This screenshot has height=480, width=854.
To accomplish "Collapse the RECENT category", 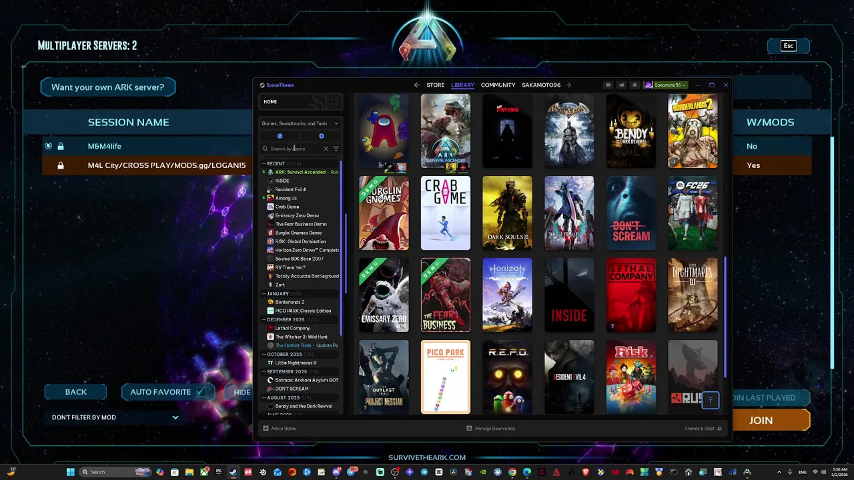I will tap(264, 163).
